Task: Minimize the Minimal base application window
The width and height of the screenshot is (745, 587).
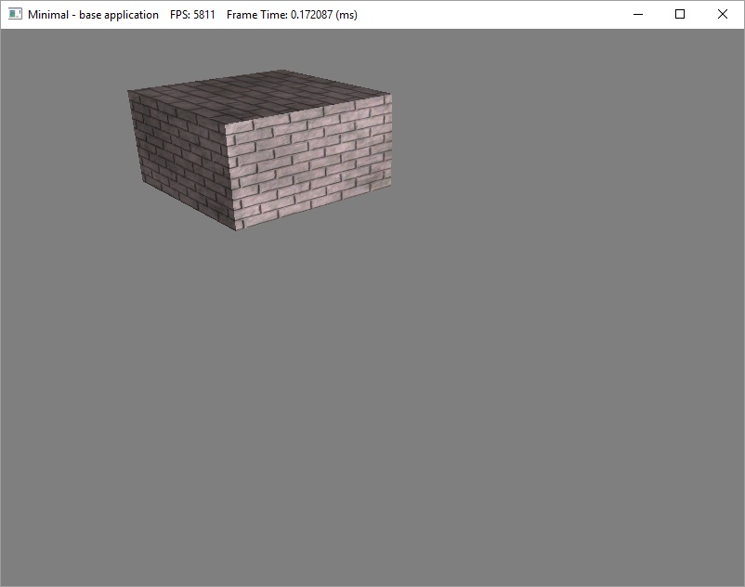Action: pyautogui.click(x=637, y=15)
